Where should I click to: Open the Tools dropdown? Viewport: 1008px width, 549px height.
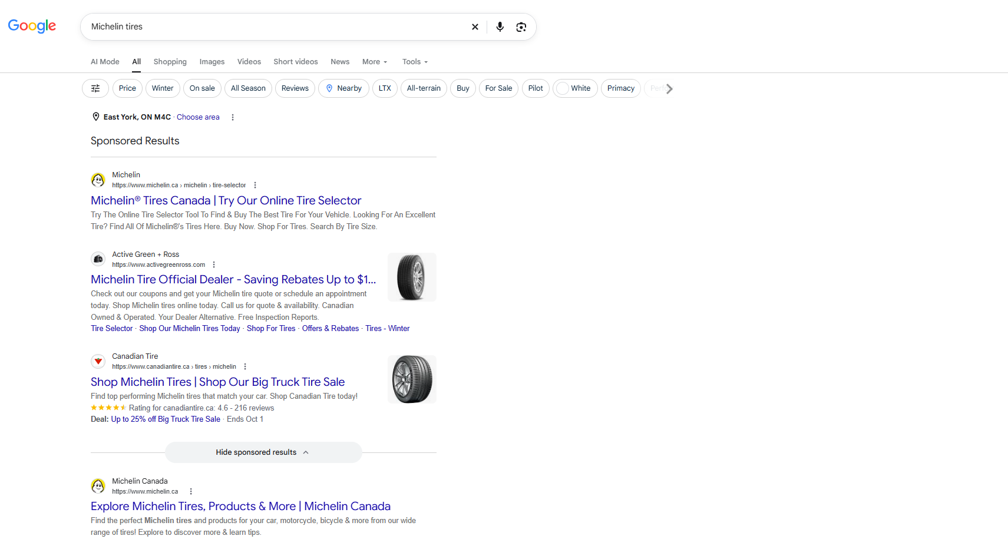tap(415, 62)
